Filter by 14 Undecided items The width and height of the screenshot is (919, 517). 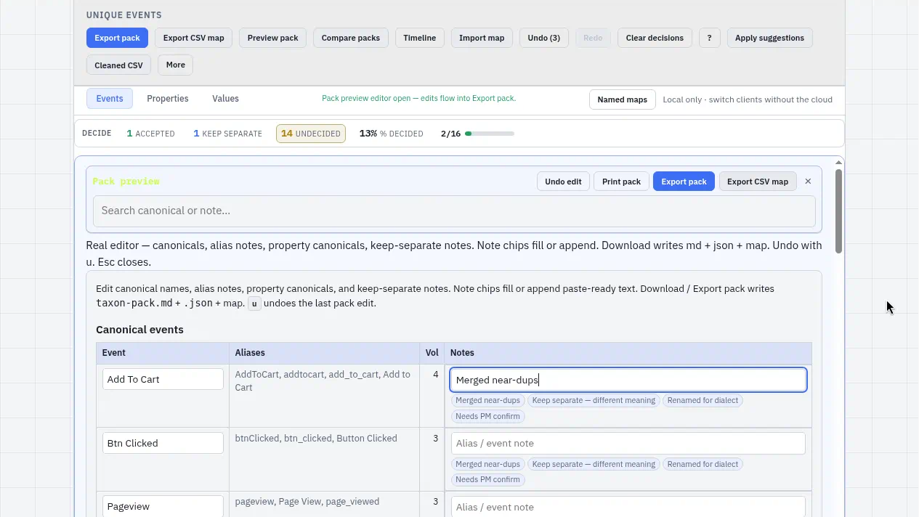click(x=311, y=134)
